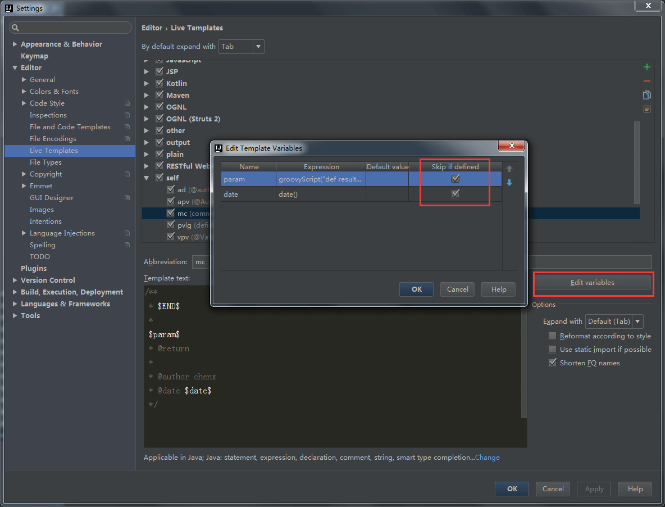The width and height of the screenshot is (665, 507).
Task: Click Help in Settings window
Action: pos(635,489)
